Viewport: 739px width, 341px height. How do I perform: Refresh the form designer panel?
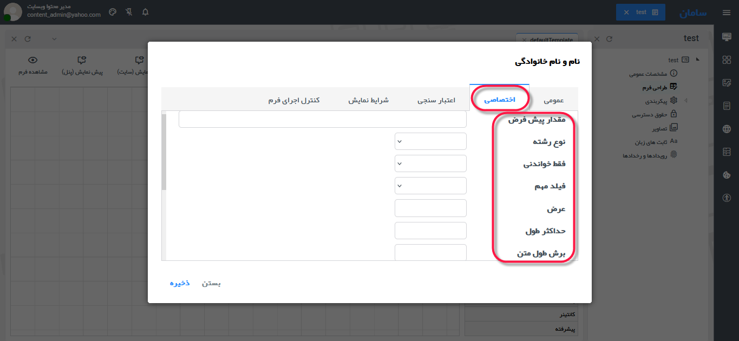pyautogui.click(x=28, y=39)
